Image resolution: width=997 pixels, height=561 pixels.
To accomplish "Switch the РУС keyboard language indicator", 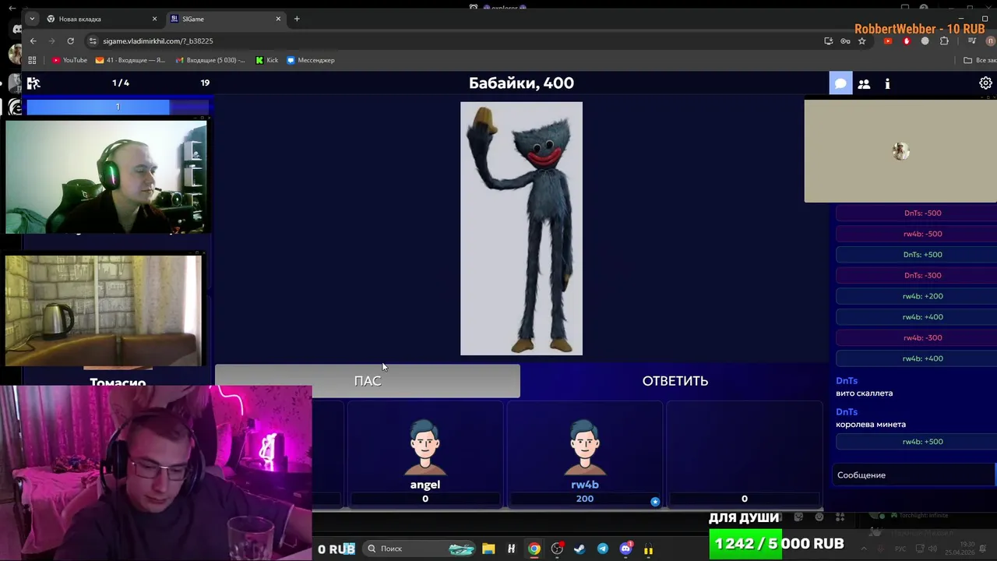I will 900,549.
